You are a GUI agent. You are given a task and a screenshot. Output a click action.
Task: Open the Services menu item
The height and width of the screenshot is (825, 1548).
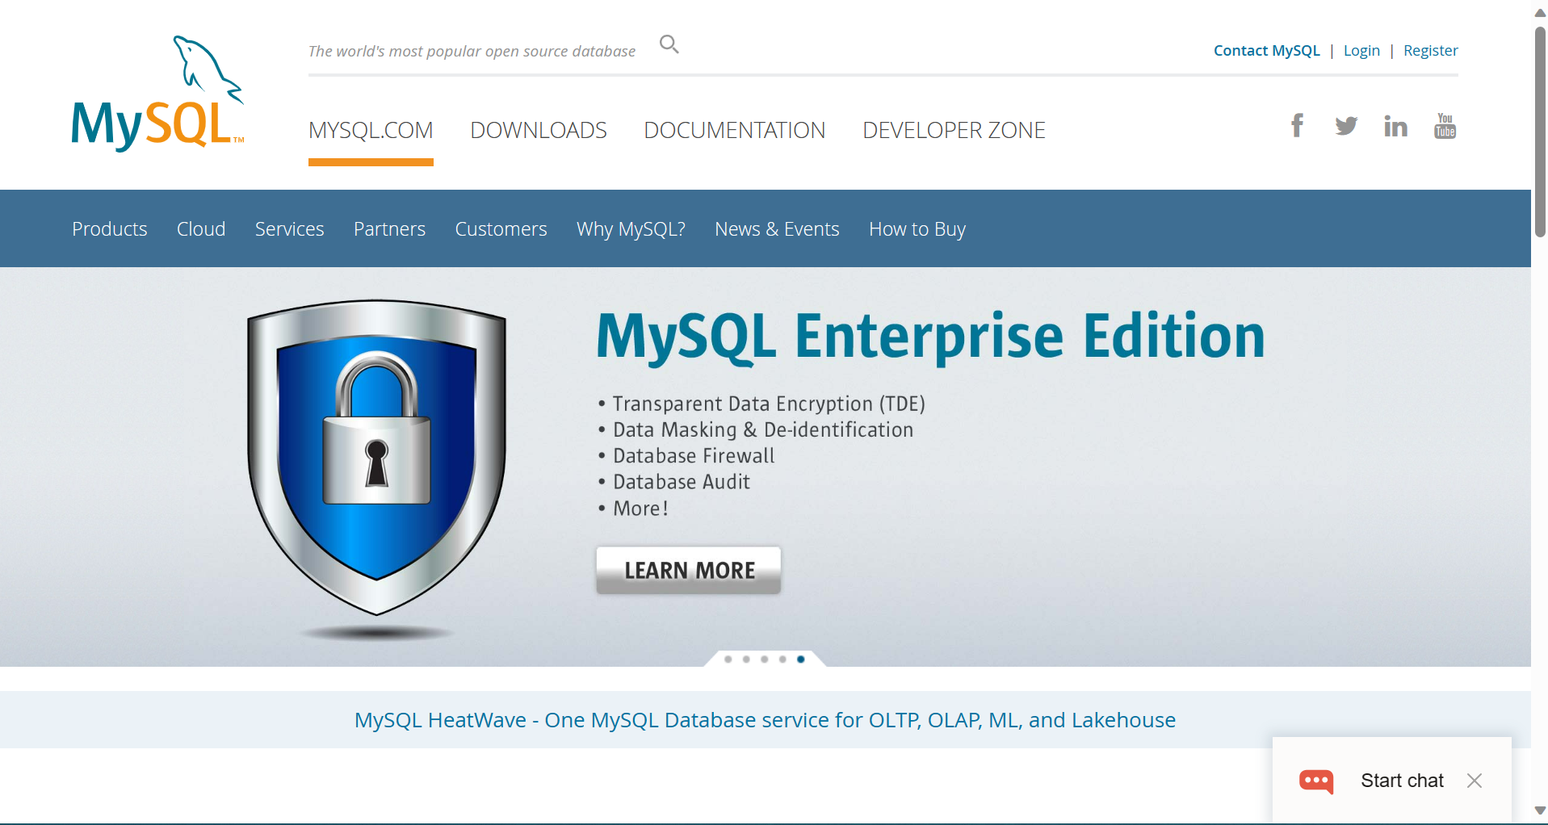(x=289, y=229)
